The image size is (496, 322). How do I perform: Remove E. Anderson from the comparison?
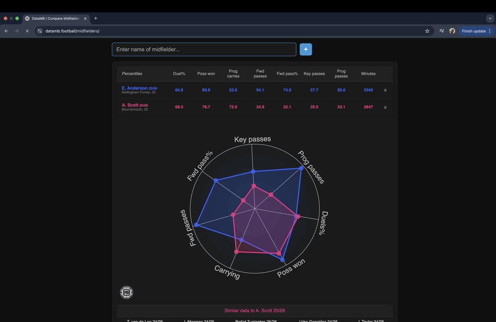click(385, 90)
